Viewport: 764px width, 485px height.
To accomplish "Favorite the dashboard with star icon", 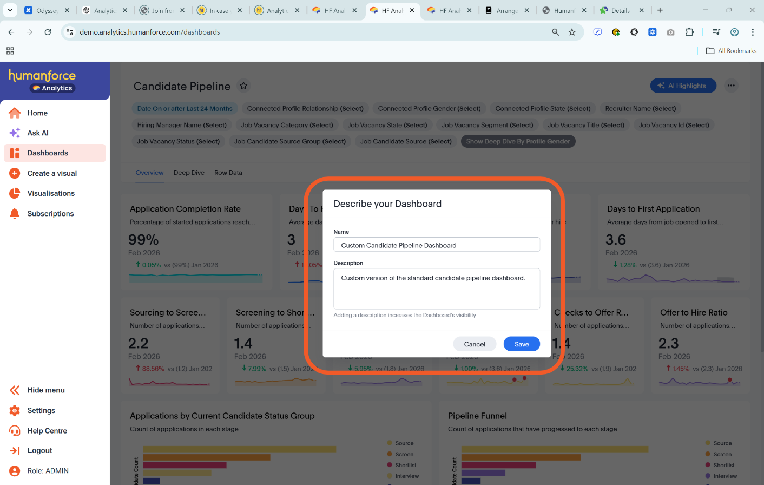I will [243, 86].
